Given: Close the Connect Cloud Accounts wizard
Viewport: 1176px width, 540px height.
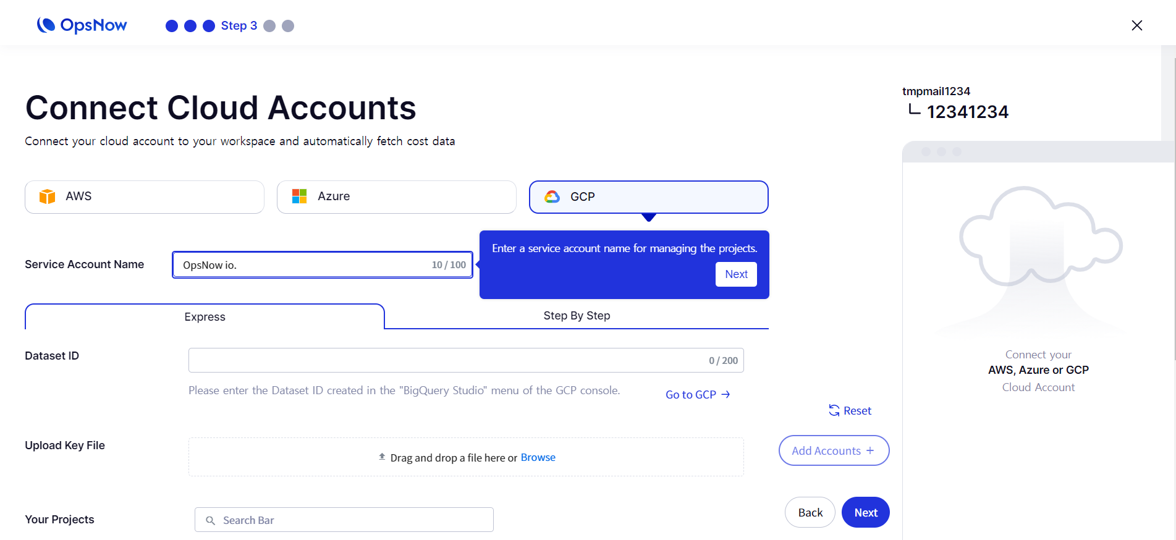Looking at the screenshot, I should click(x=1136, y=25).
